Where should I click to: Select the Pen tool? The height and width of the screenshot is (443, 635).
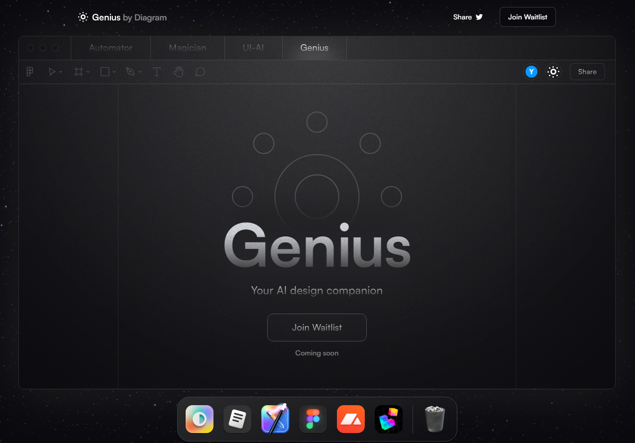130,72
